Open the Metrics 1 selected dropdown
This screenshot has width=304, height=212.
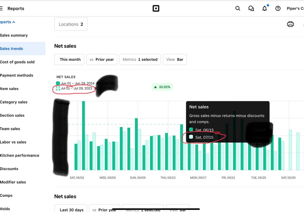coord(140,60)
